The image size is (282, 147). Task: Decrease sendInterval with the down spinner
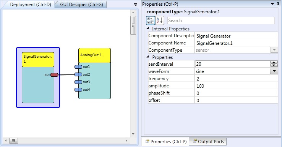pyautogui.click(x=274, y=65)
